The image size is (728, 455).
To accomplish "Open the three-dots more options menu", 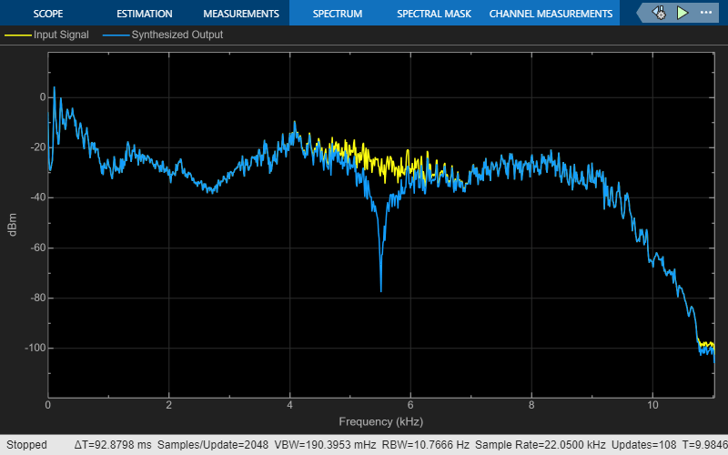I will tap(706, 13).
